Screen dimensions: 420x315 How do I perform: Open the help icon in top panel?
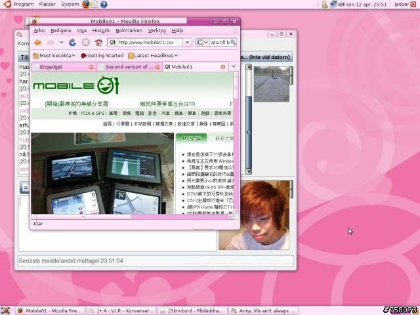pyautogui.click(x=104, y=5)
